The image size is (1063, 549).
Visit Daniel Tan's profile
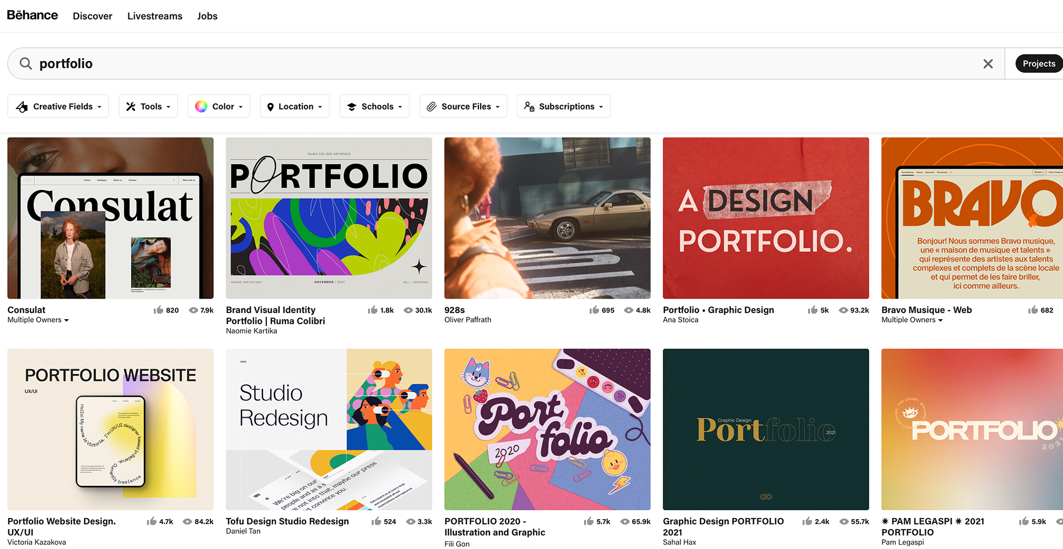tap(243, 531)
